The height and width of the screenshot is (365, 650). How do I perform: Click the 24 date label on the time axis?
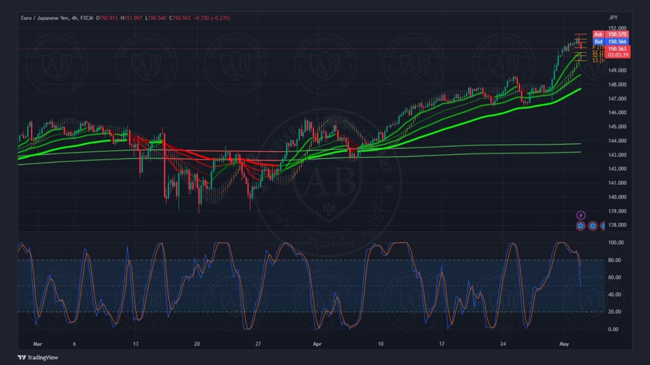click(x=503, y=344)
